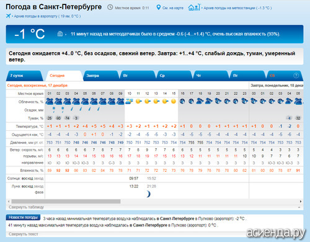Click sunset time 15:52
This screenshot has width=310, height=242.
[x=151, y=178]
